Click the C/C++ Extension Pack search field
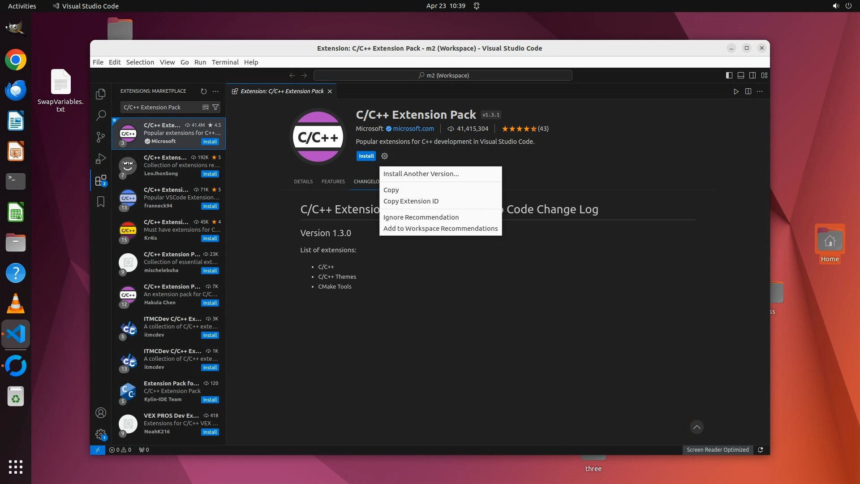The image size is (860, 484). click(x=159, y=107)
